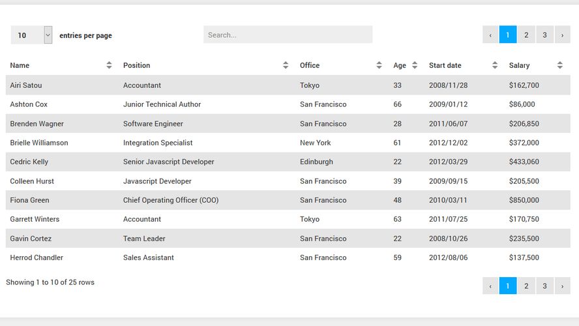Click the $206,850 salary cell
This screenshot has height=326, width=579.
pyautogui.click(x=524, y=124)
